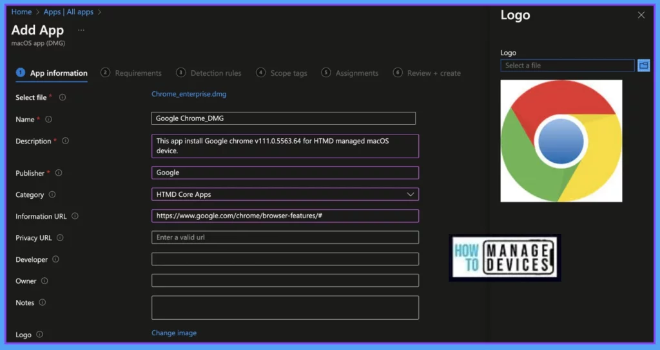Focus the empty Developer field
Image resolution: width=660 pixels, height=350 pixels.
point(285,259)
